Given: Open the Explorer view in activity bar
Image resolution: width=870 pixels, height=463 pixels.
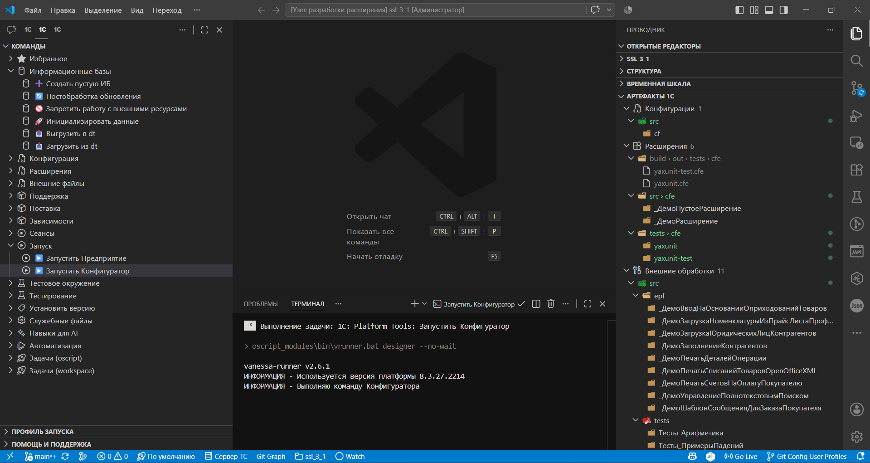Looking at the screenshot, I should point(856,34).
